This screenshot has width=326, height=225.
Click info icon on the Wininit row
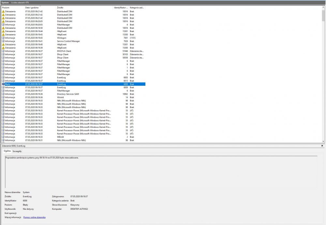pyautogui.click(x=3, y=97)
